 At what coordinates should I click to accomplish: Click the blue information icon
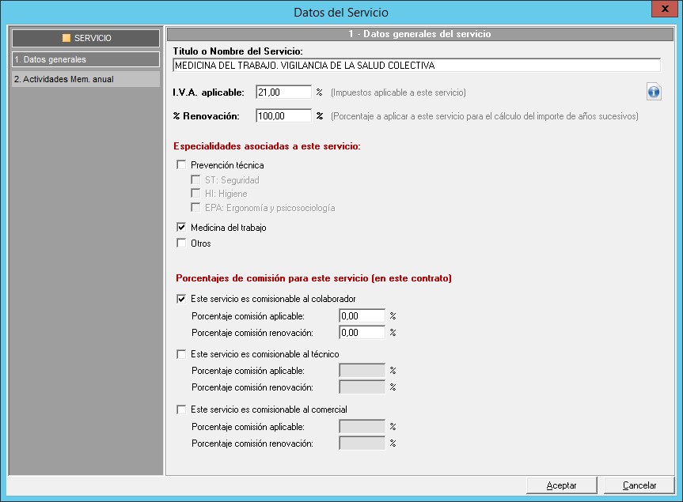click(x=653, y=92)
